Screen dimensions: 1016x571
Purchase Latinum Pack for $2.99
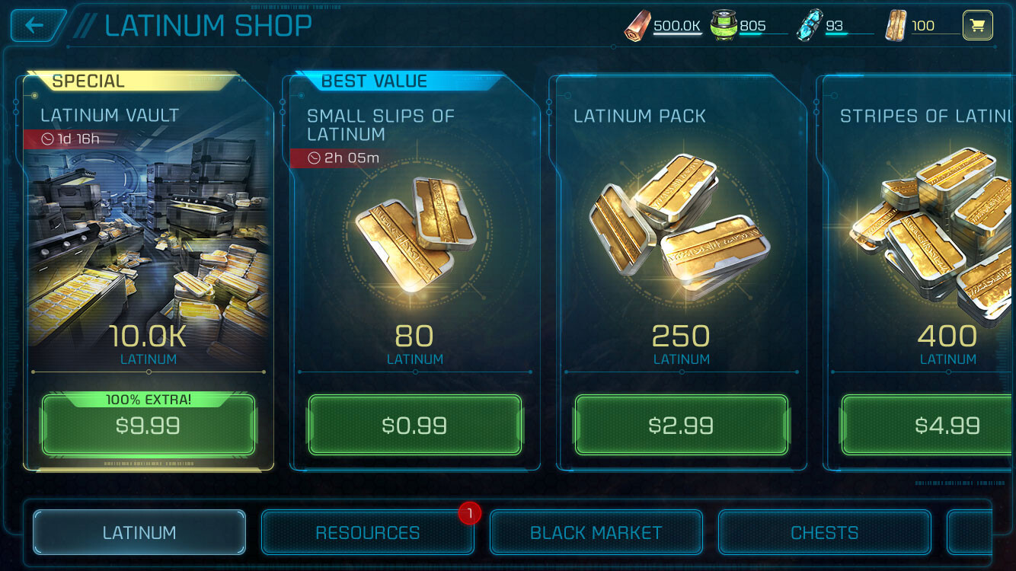coord(682,425)
